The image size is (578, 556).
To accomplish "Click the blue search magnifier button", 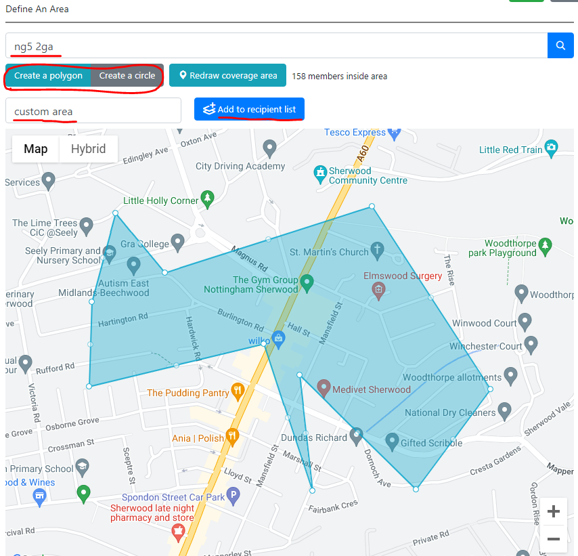I will [x=560, y=45].
